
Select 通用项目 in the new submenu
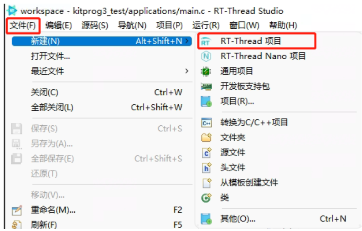237,71
